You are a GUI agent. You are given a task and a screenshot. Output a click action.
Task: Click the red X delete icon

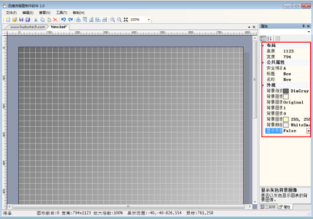coord(55,19)
